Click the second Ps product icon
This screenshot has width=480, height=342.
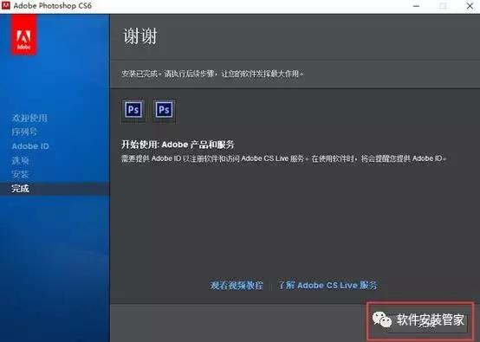[164, 110]
